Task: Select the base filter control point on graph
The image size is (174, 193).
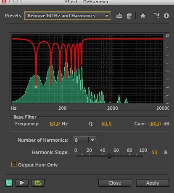Action: (36, 87)
